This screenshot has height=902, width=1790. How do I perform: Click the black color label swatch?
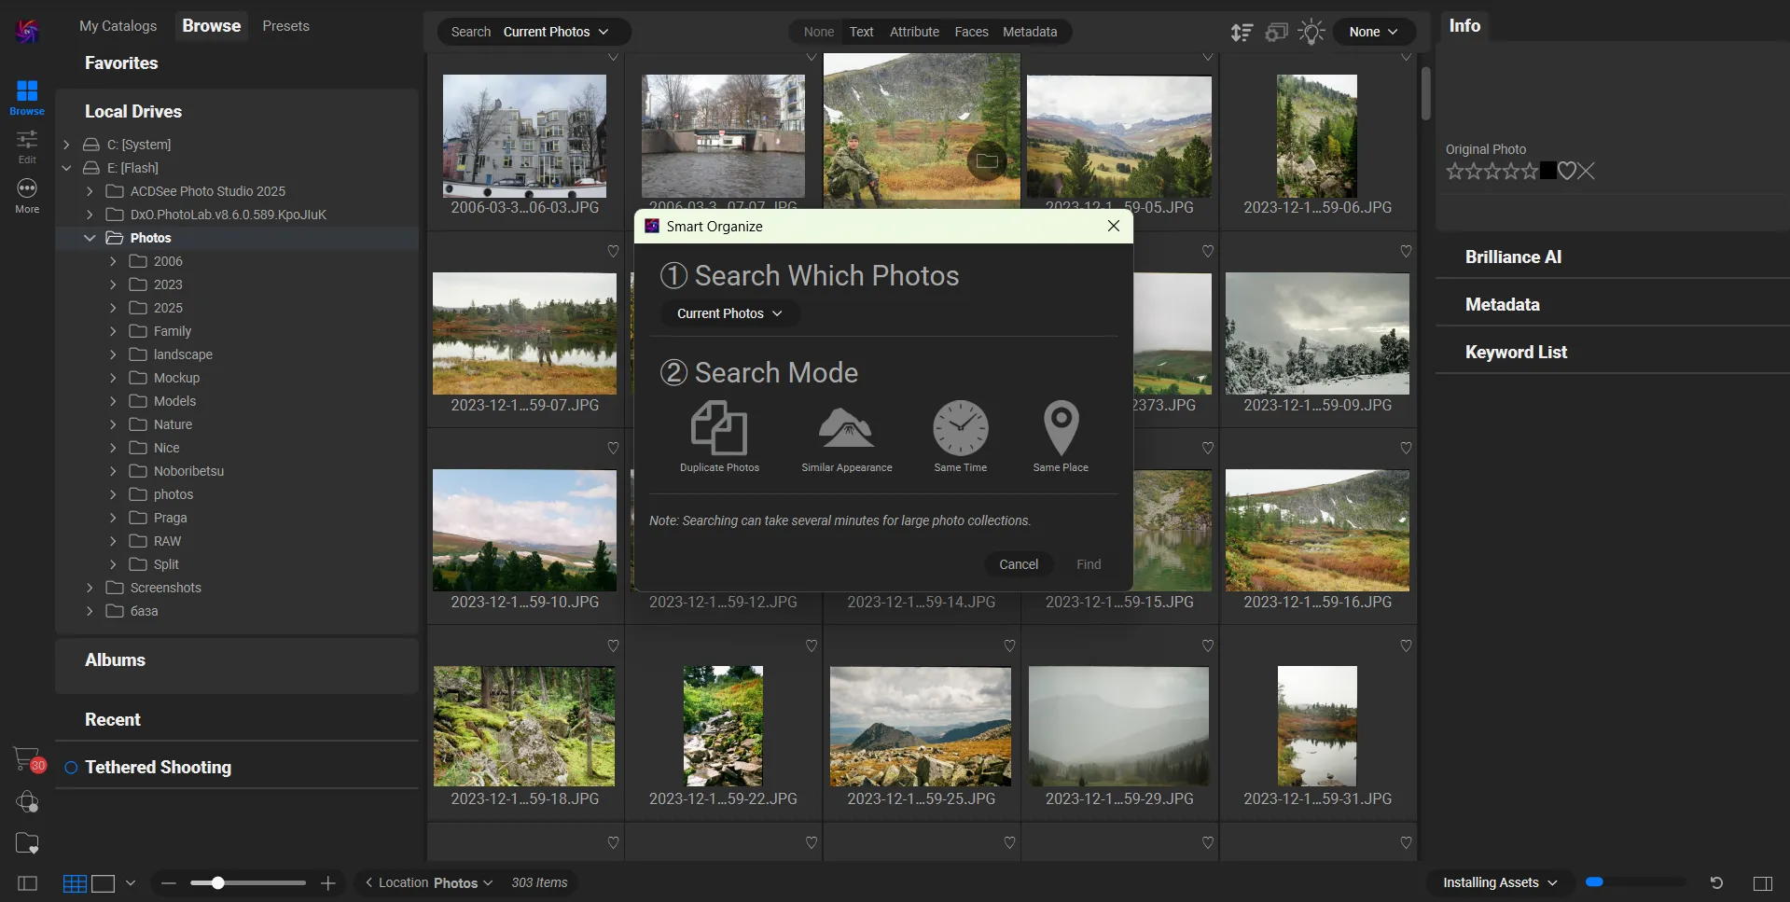tap(1547, 171)
